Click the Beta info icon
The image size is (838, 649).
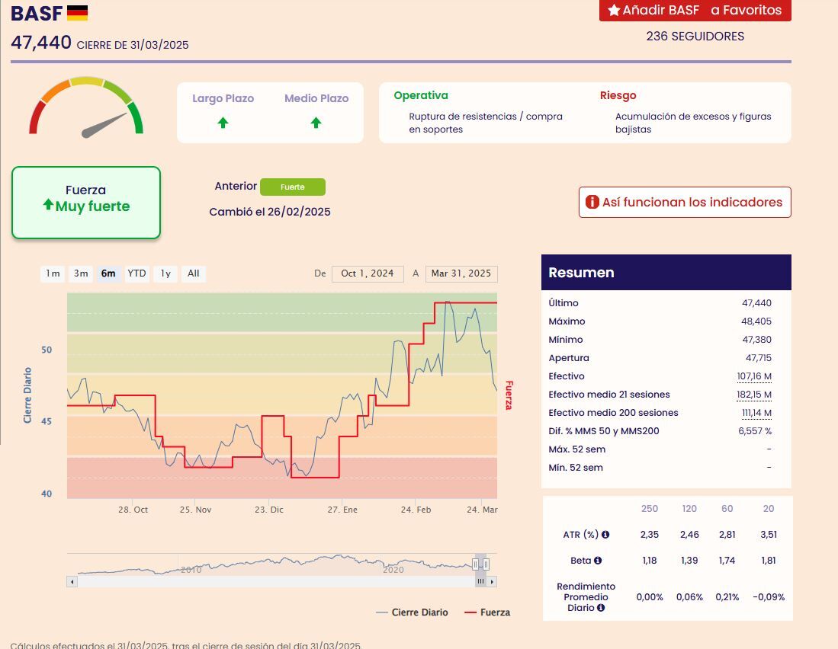(598, 561)
